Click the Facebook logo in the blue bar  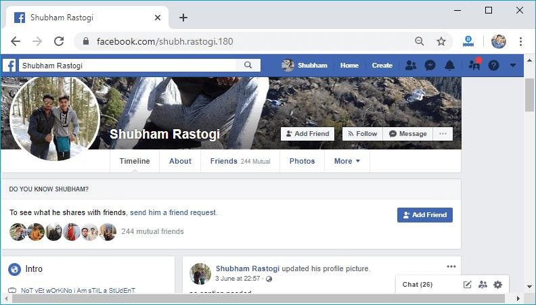9,66
